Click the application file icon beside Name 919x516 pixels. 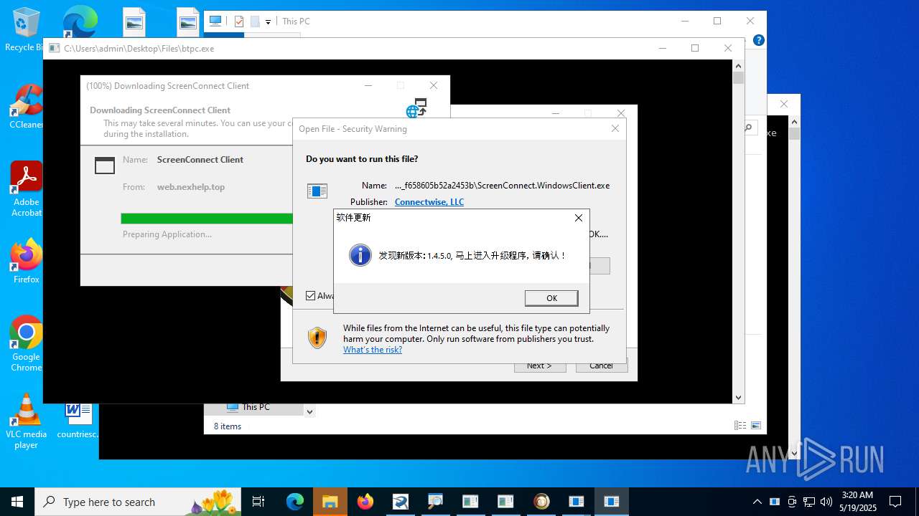coord(317,191)
